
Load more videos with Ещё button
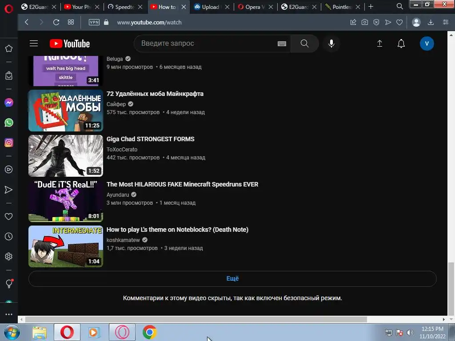tap(232, 279)
